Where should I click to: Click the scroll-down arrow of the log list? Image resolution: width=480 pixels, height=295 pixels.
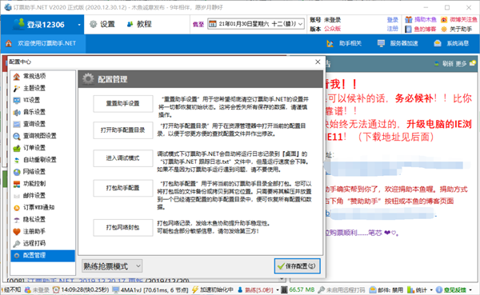pos(282,279)
